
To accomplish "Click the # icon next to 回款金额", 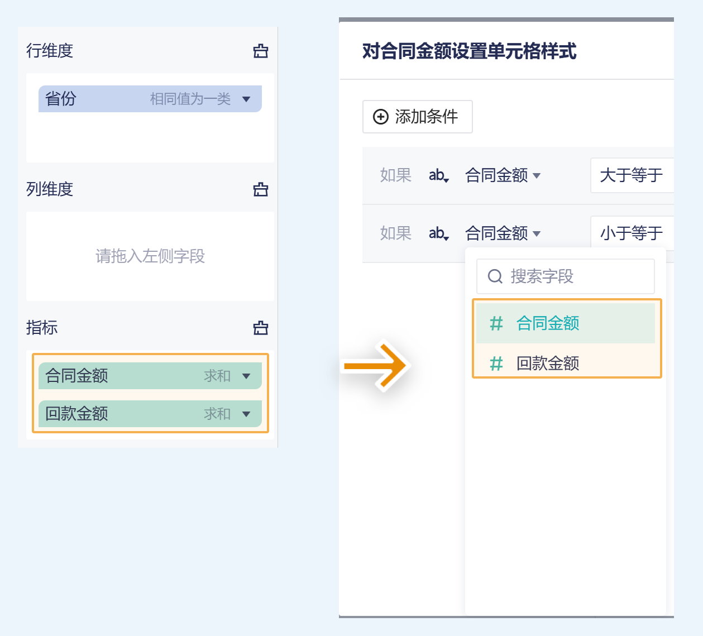I will point(496,364).
